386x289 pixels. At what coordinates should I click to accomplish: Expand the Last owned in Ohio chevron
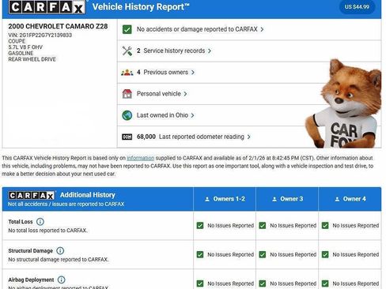point(193,115)
